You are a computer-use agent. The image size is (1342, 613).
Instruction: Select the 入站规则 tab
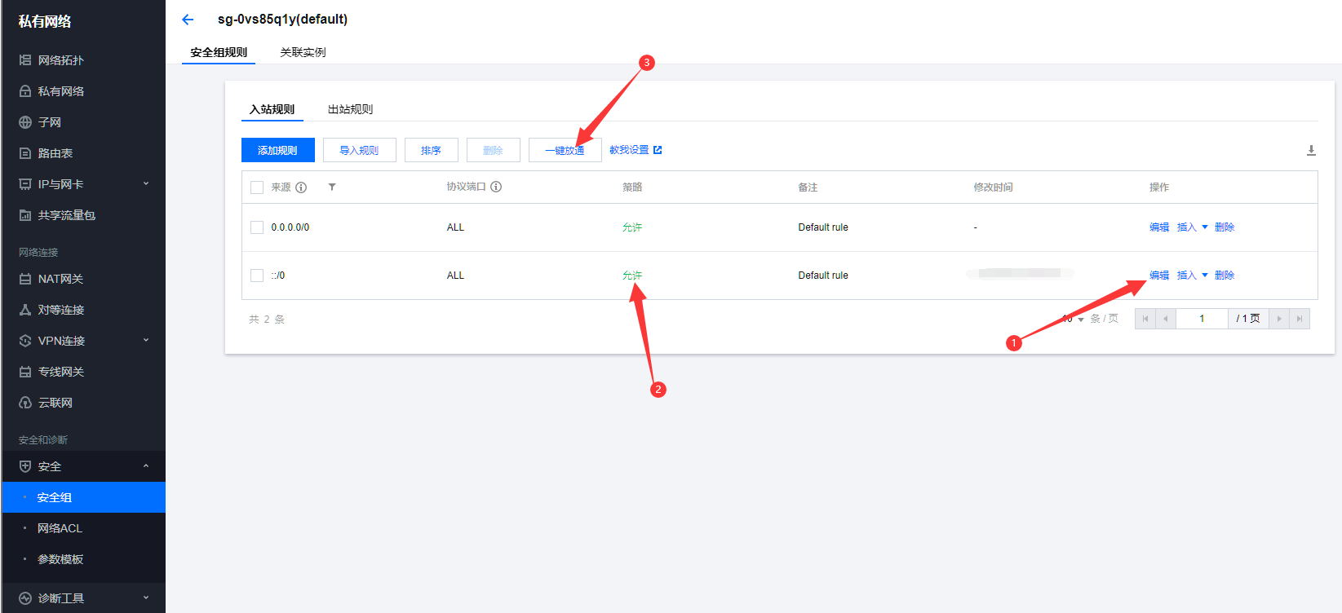pos(272,109)
